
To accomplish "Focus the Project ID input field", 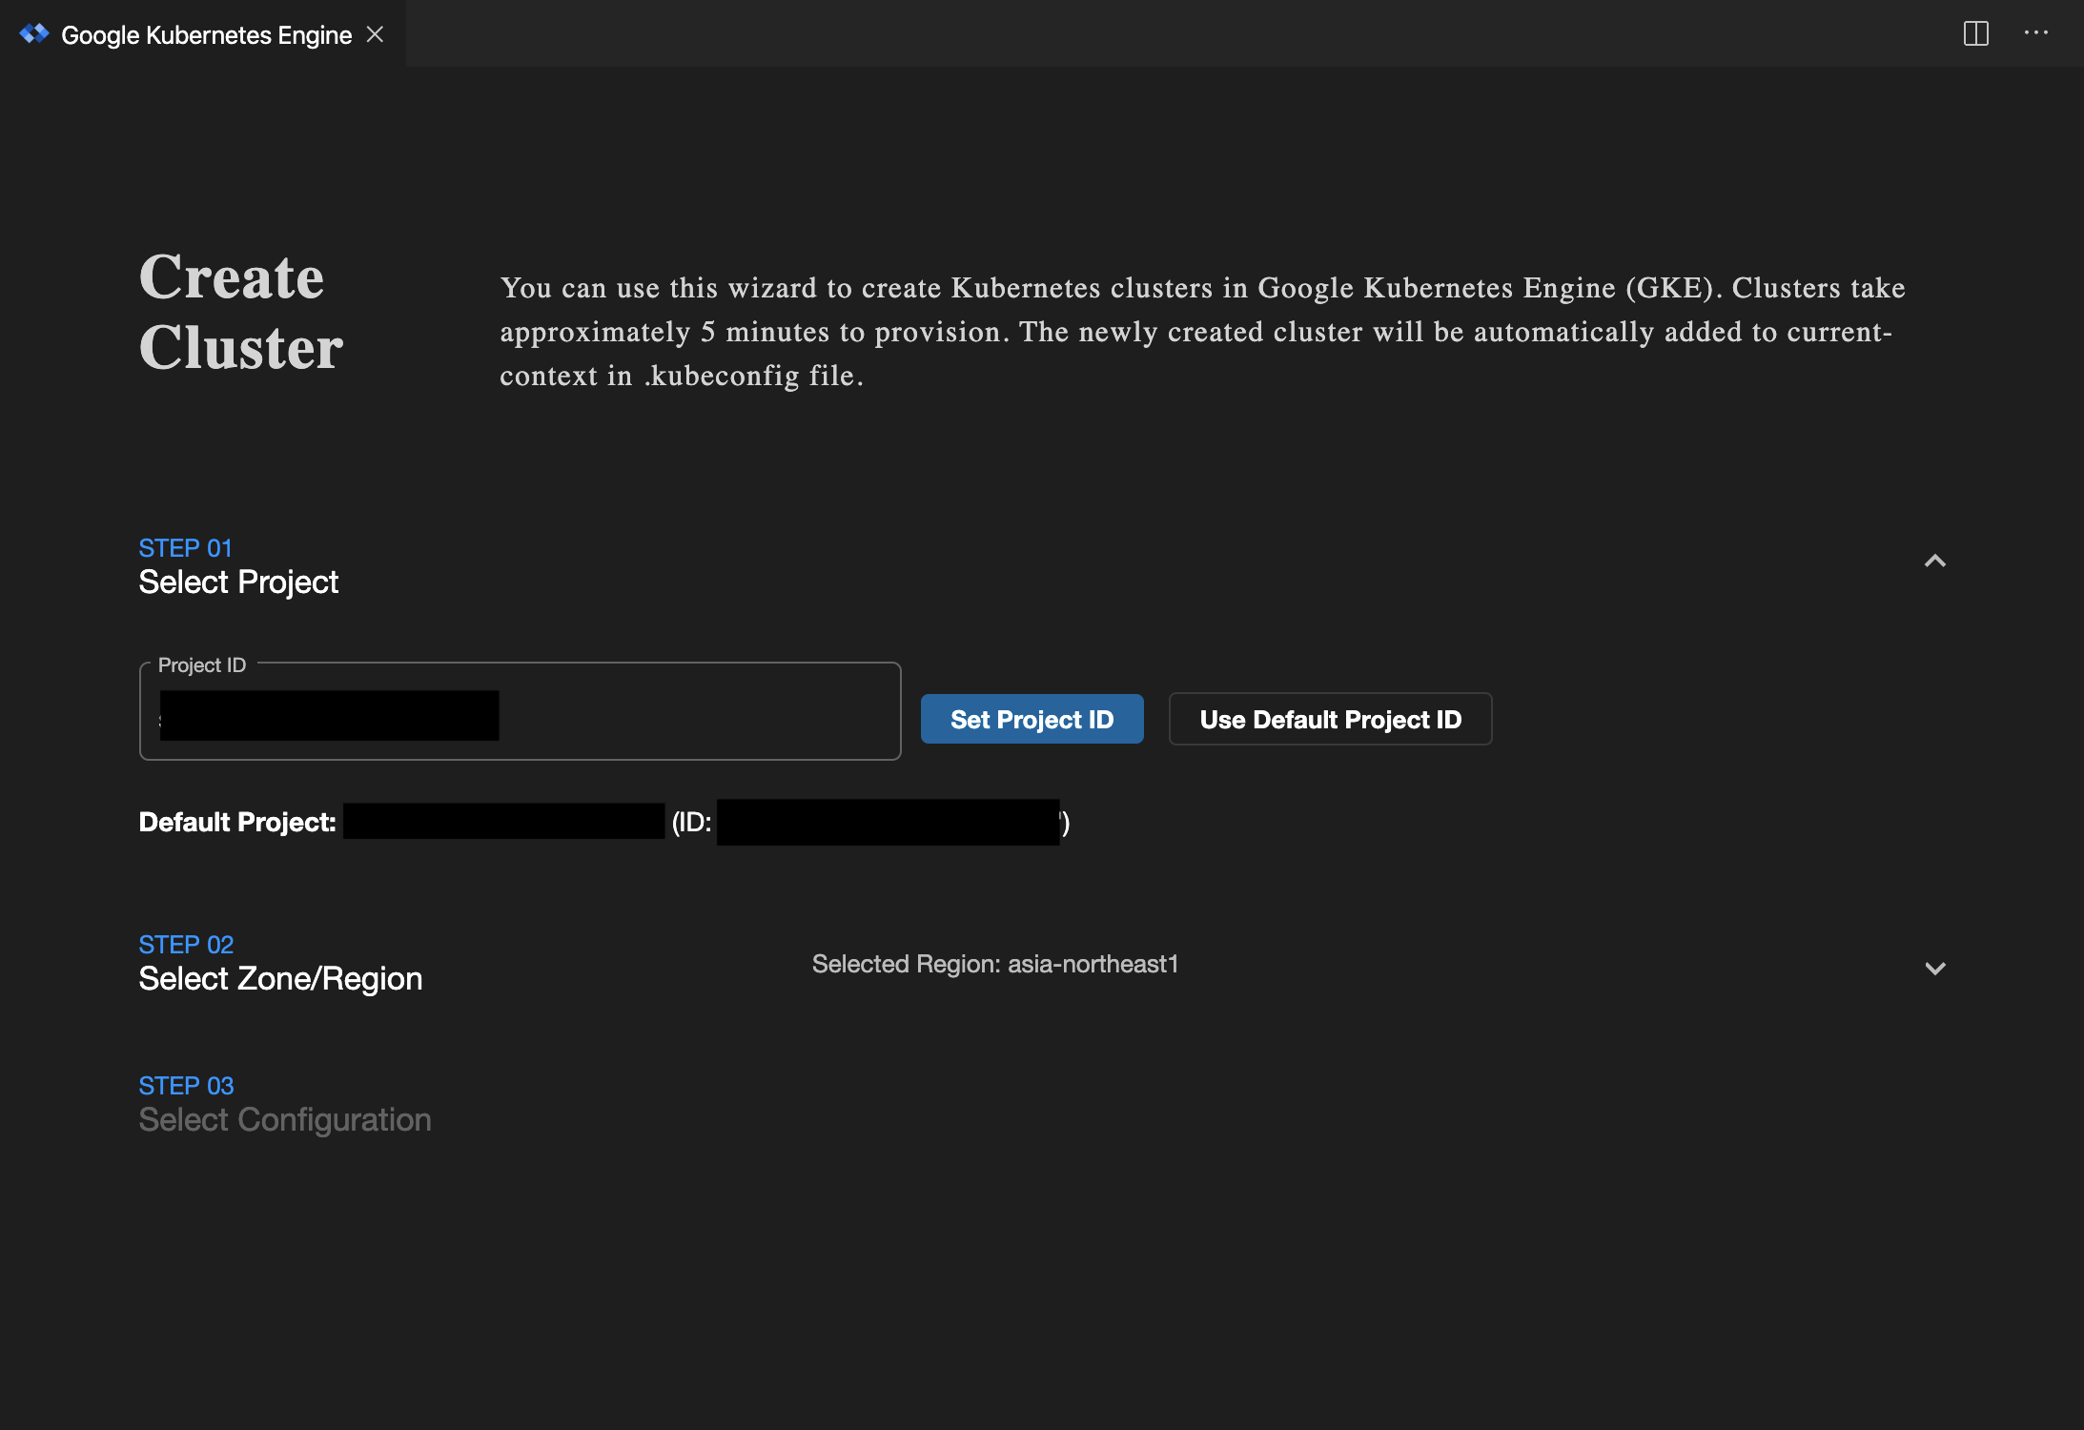I will (520, 711).
